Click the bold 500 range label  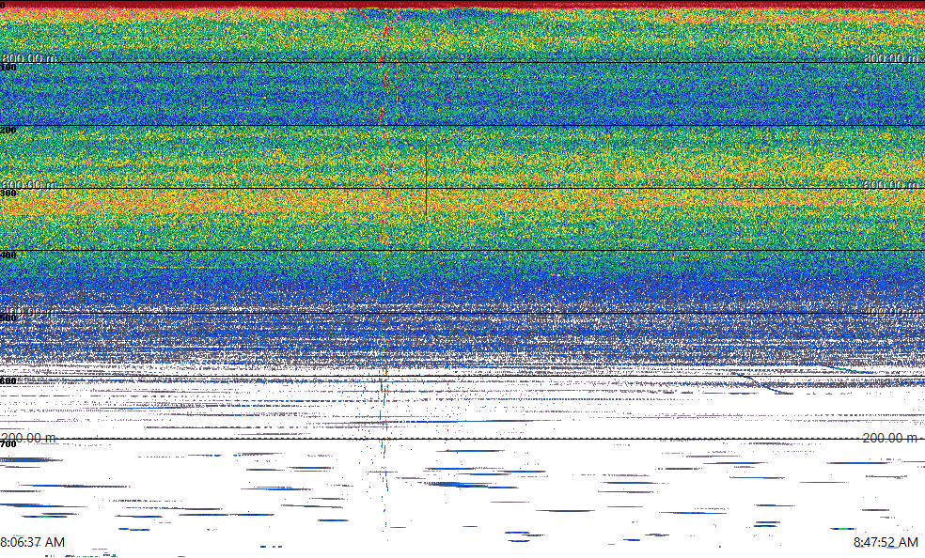pos(8,318)
